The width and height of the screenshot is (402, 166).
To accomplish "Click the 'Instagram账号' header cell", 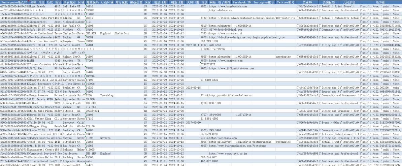I will [264, 2].
